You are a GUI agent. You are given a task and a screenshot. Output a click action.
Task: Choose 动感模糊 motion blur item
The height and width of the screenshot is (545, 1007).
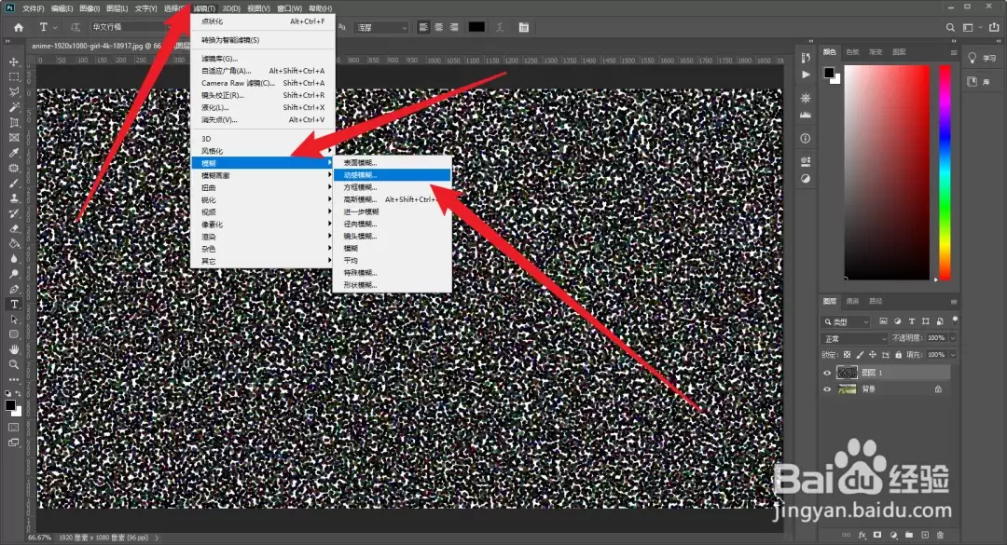click(x=392, y=174)
